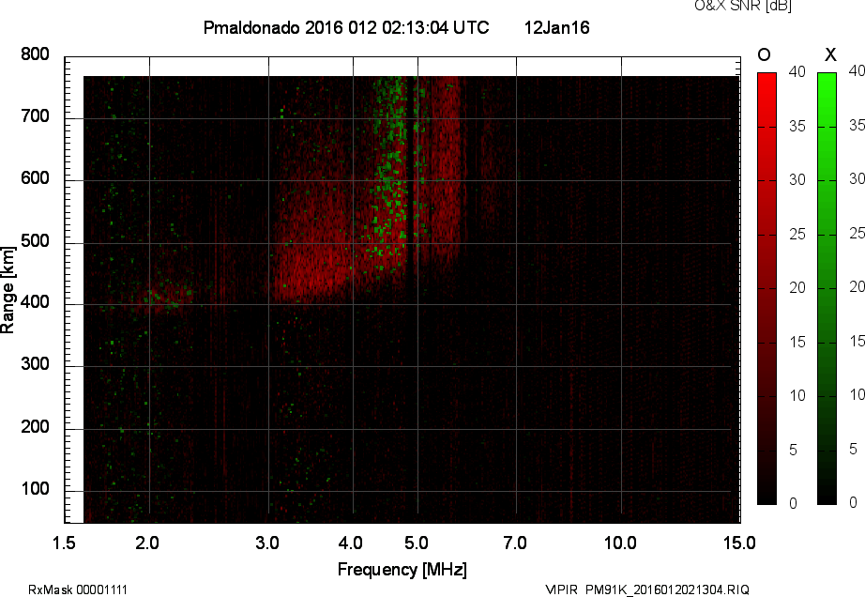Click the '400' range tick label
Image resolution: width=865 pixels, height=597 pixels.
(x=36, y=302)
